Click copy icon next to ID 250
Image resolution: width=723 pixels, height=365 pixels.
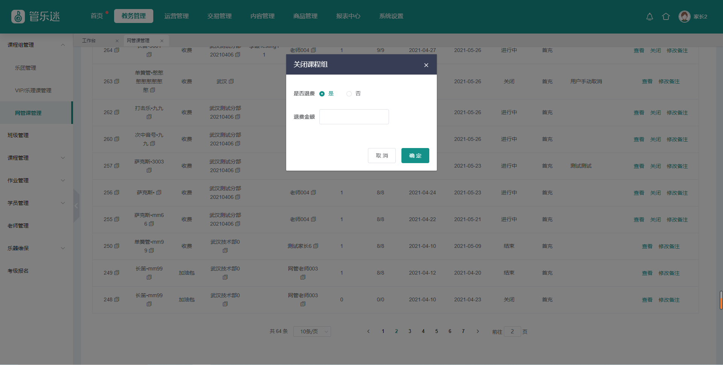point(117,246)
